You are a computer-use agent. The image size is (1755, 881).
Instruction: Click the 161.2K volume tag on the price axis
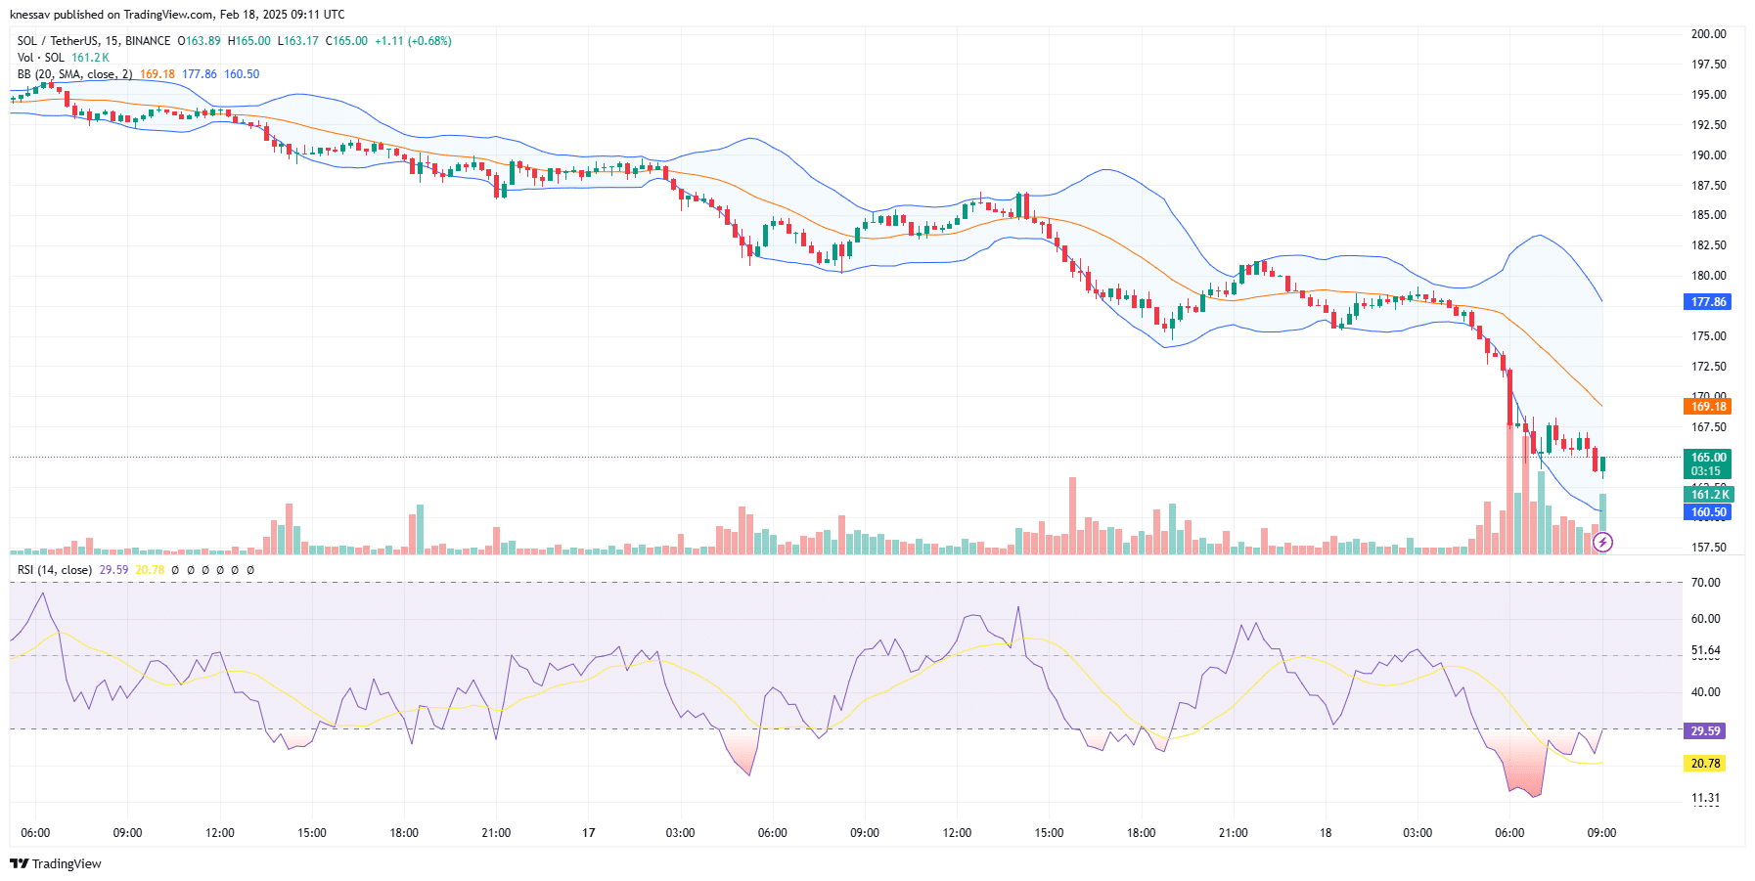tap(1708, 495)
